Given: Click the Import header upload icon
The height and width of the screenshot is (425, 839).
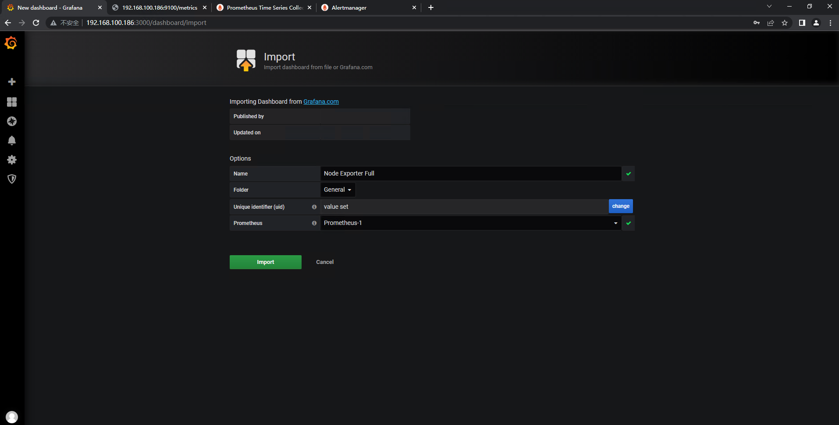Looking at the screenshot, I should [246, 60].
